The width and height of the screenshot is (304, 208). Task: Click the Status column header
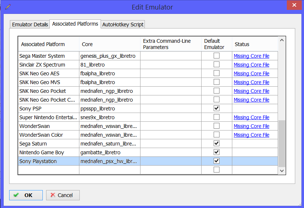tap(255, 44)
